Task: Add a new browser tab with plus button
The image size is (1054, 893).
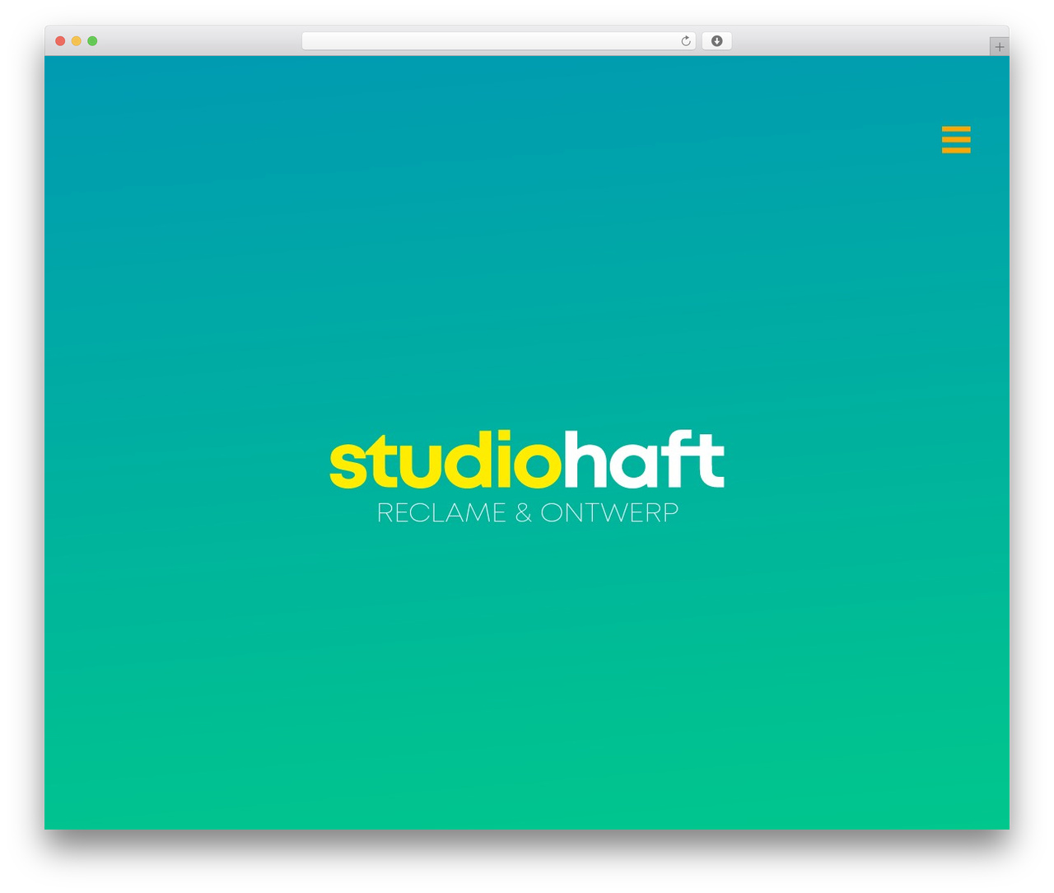Action: (x=999, y=47)
